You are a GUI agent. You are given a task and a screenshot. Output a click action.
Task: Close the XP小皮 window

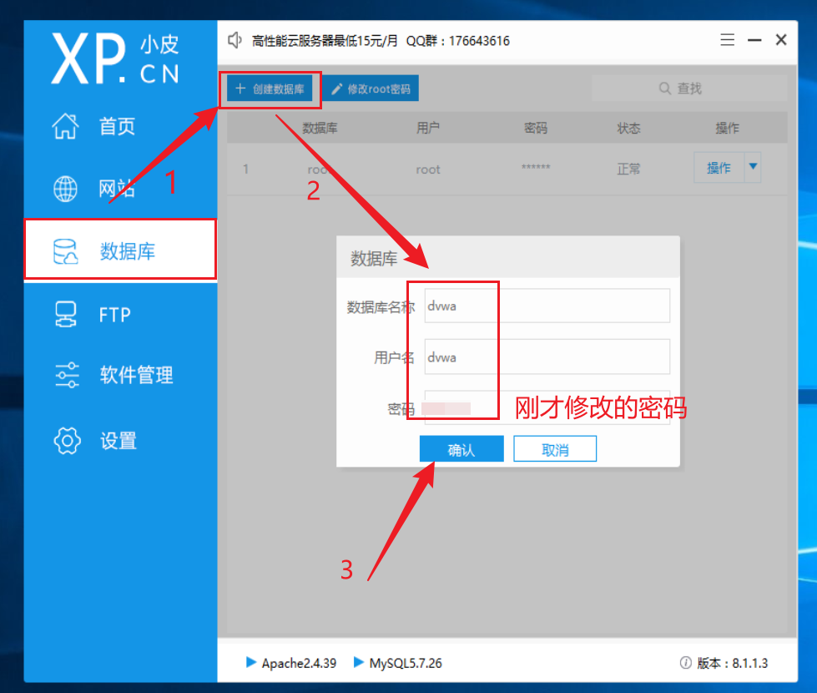coord(781,39)
